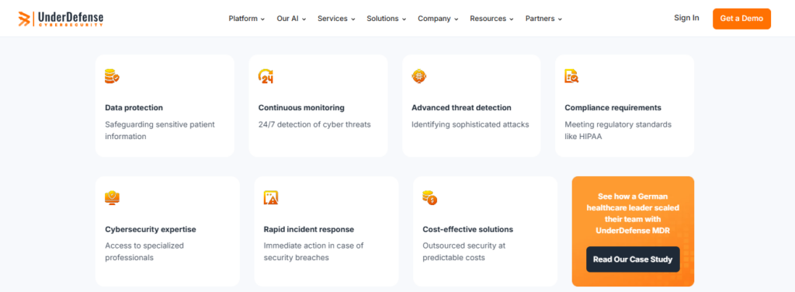Open the Partners menu label
Viewport: 795px width, 292px height.
pos(540,19)
